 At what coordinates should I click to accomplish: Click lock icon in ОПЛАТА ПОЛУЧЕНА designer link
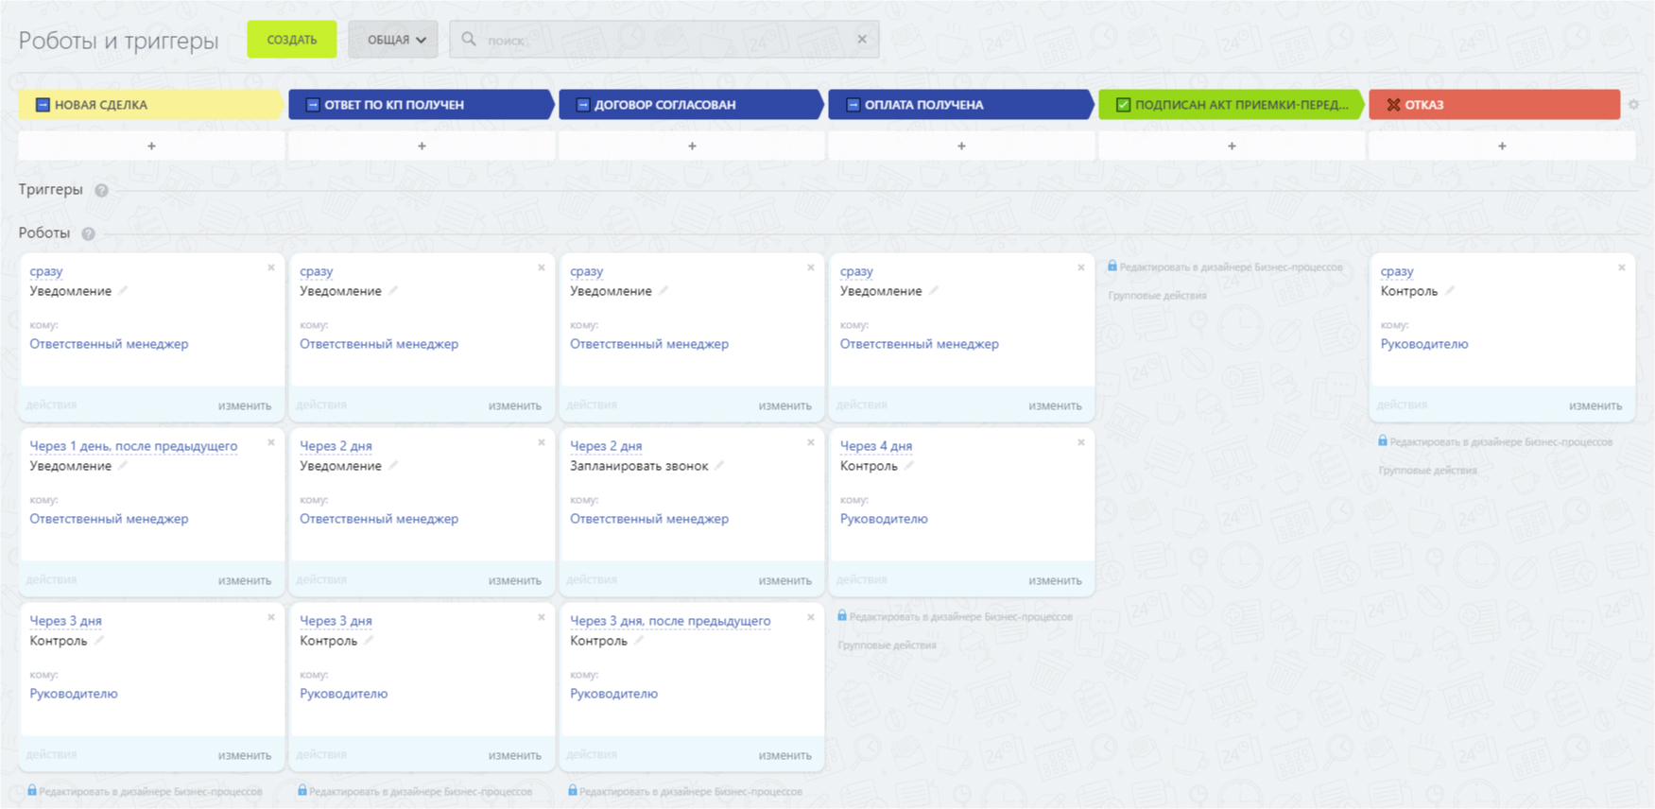point(842,616)
